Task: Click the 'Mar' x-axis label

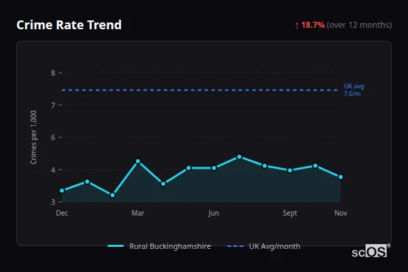Action: [x=138, y=213]
